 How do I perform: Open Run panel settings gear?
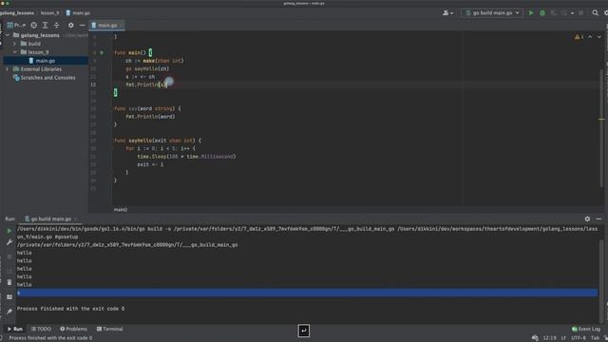[587, 219]
